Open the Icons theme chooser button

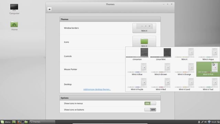[x=144, y=41]
